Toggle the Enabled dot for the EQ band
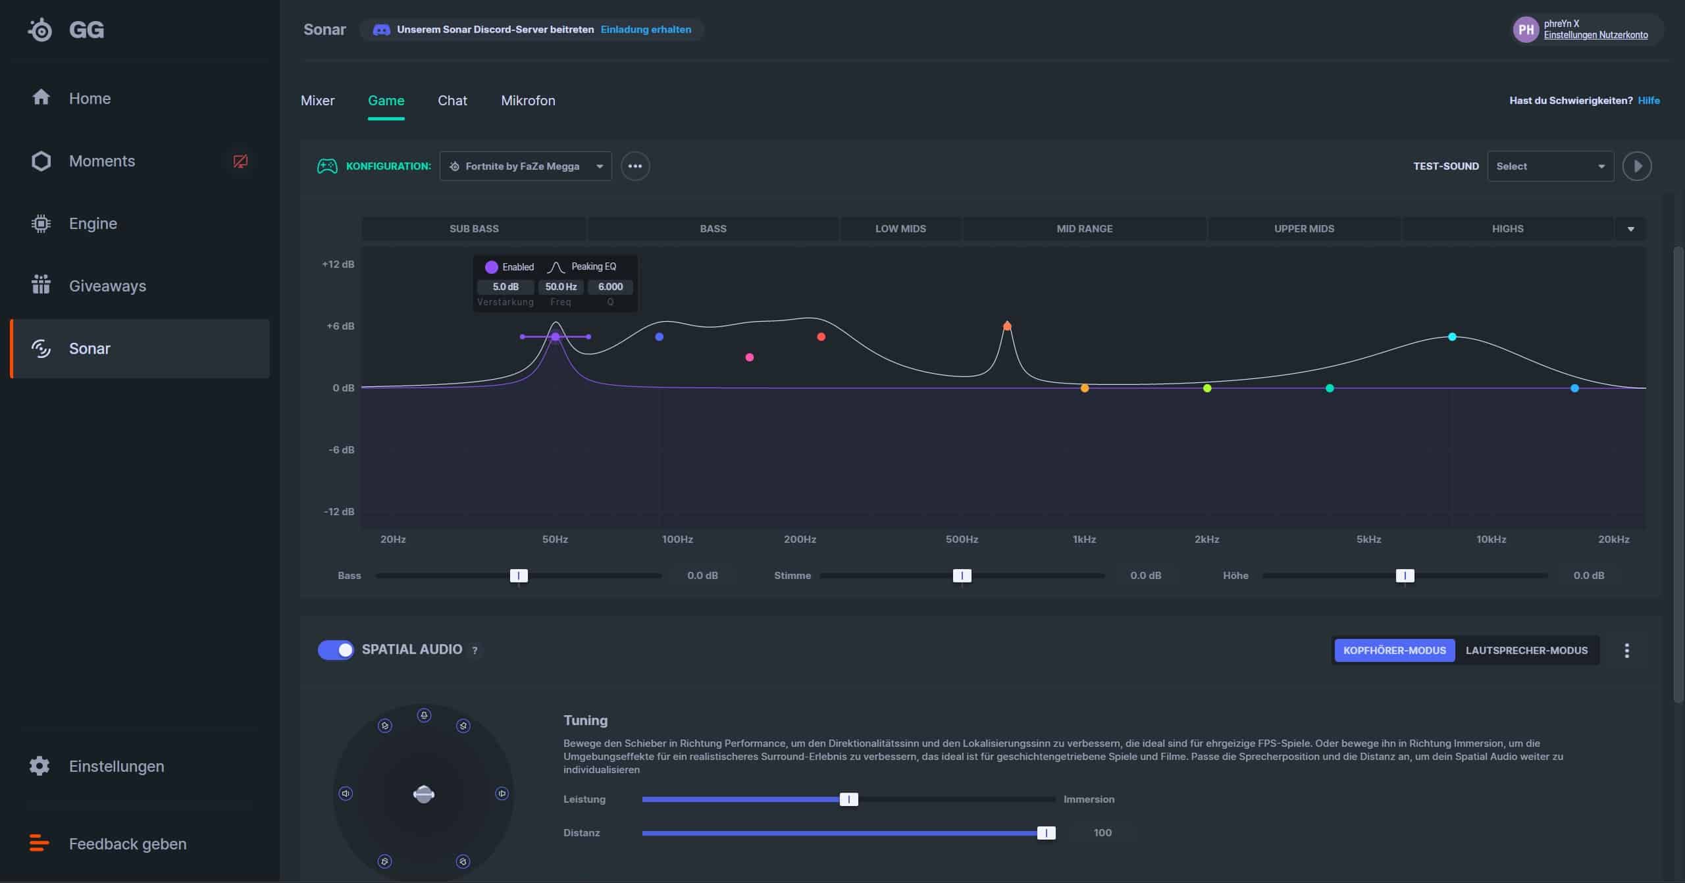The width and height of the screenshot is (1685, 883). [x=491, y=267]
